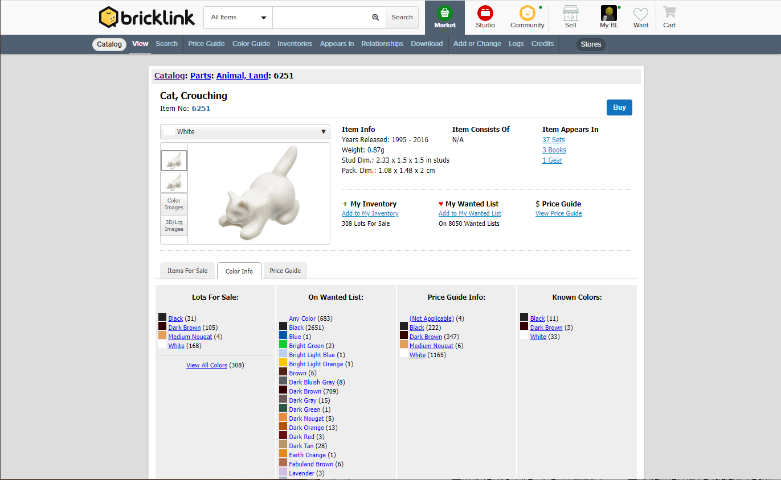781x480 pixels.
Task: Click Black link in Known Colors
Action: coord(538,318)
